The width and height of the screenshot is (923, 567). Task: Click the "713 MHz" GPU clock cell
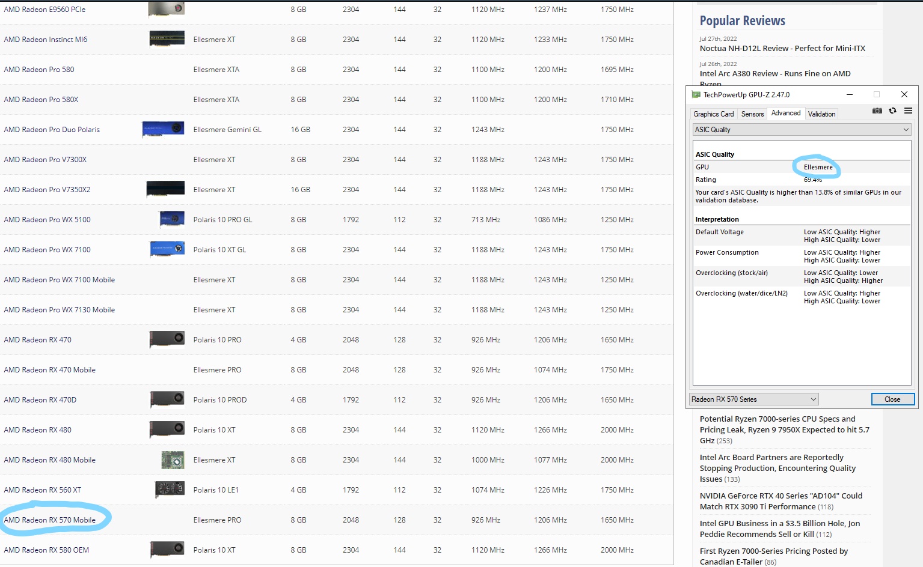(486, 220)
